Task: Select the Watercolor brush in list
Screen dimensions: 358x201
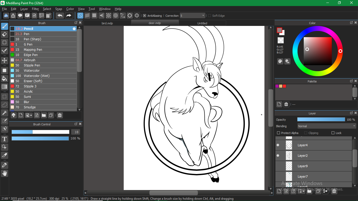Action: tap(32, 71)
